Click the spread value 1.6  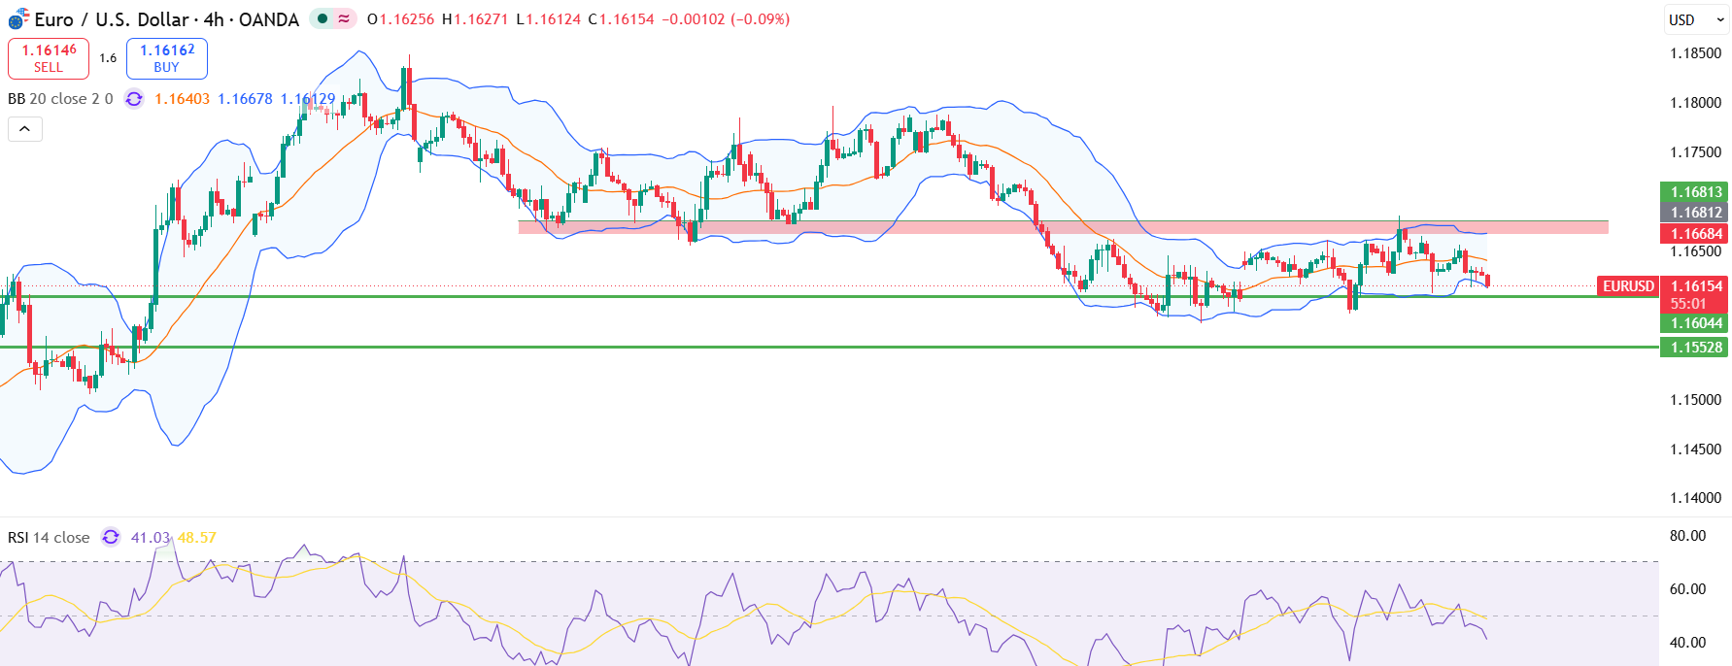pos(108,58)
